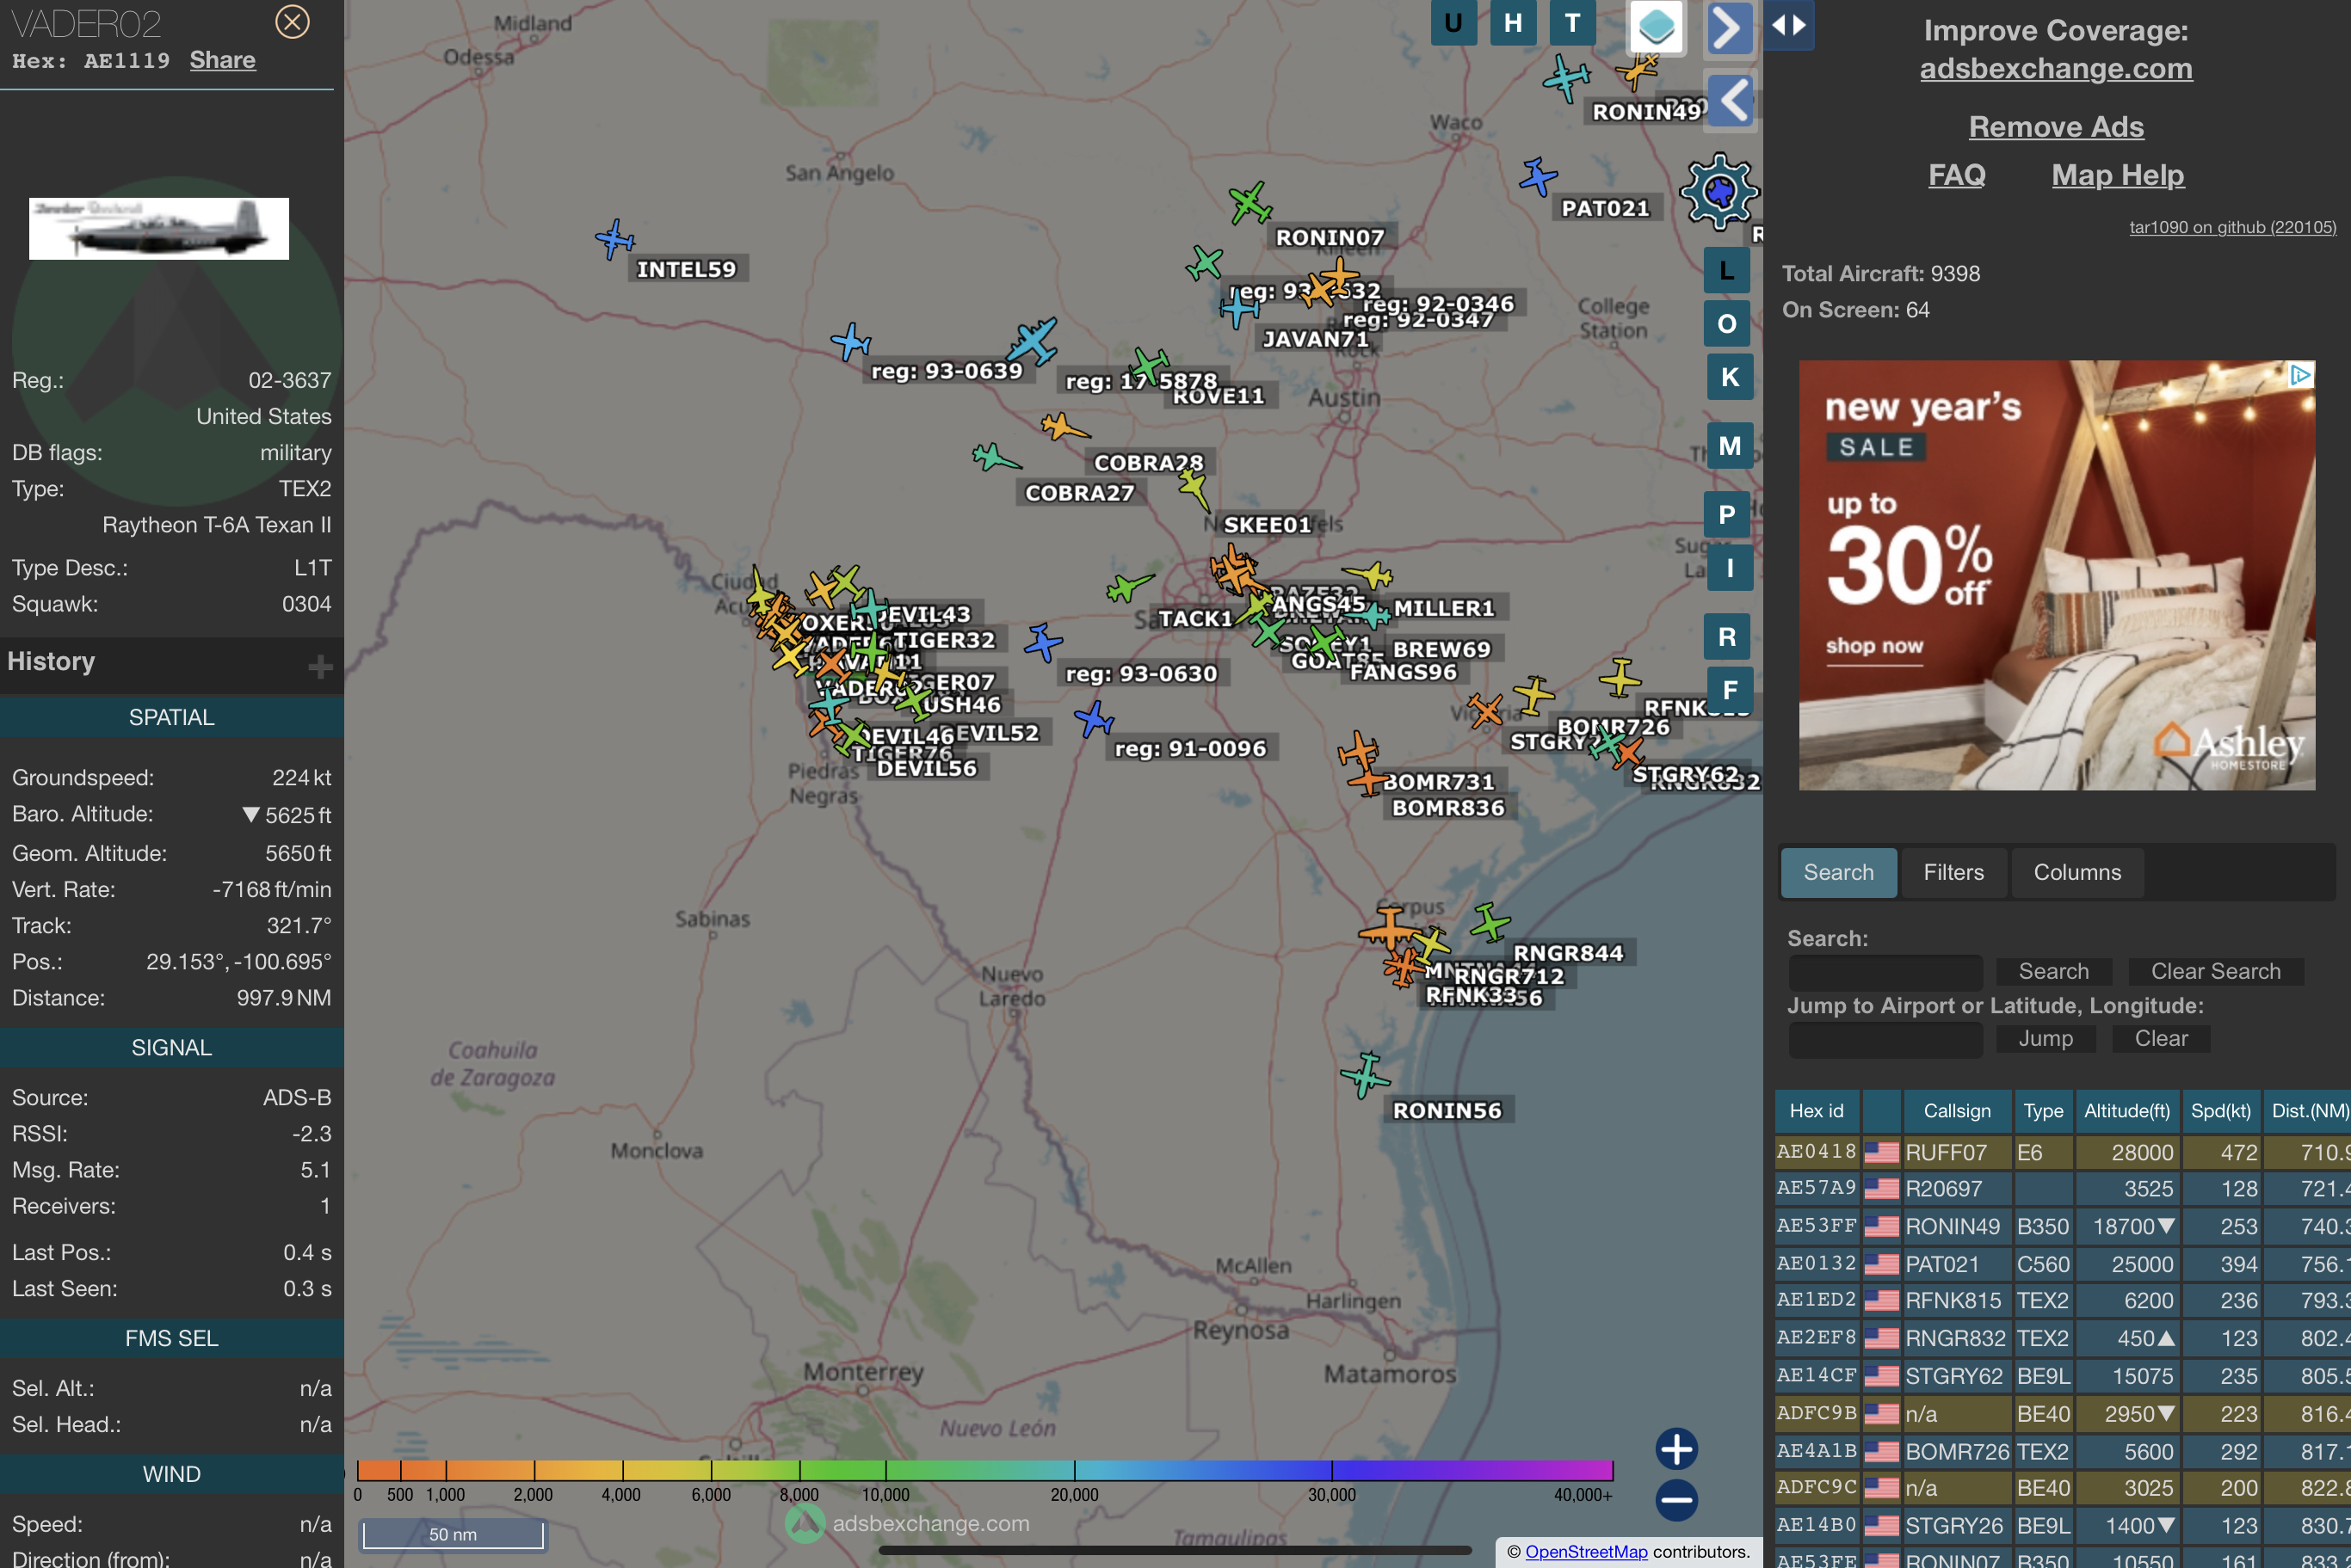
Task: Click the Share link for VADER02
Action: [222, 60]
